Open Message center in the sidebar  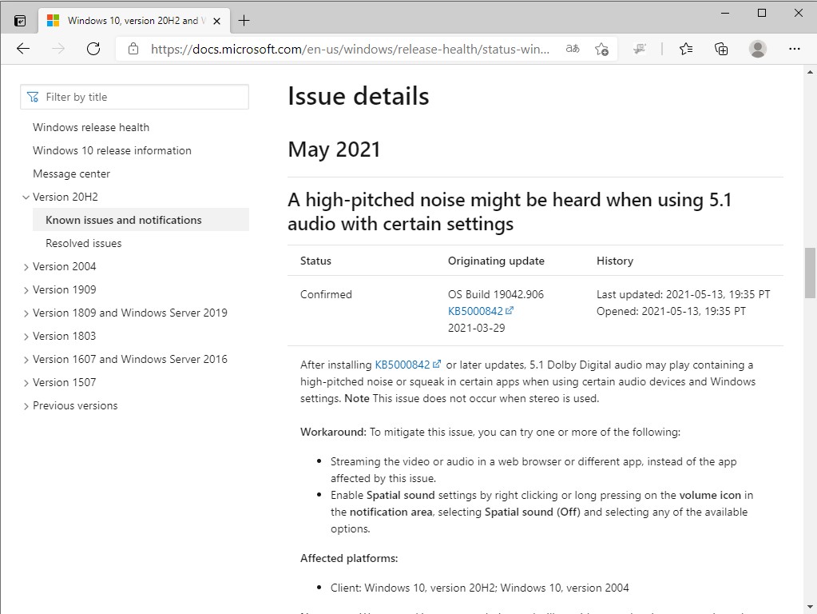pyautogui.click(x=72, y=173)
